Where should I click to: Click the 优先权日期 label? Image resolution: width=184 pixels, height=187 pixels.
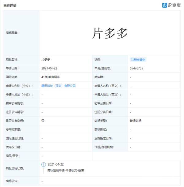(13, 147)
